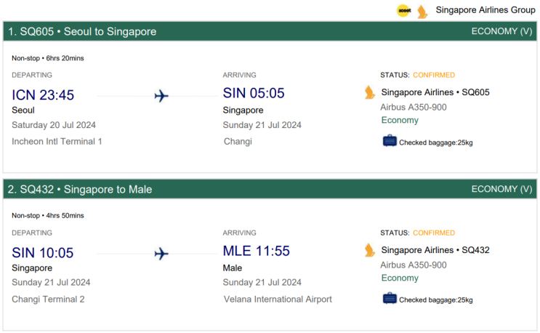
Task: Click the ECONOMY (V) label for SQ432
Action: coord(501,189)
